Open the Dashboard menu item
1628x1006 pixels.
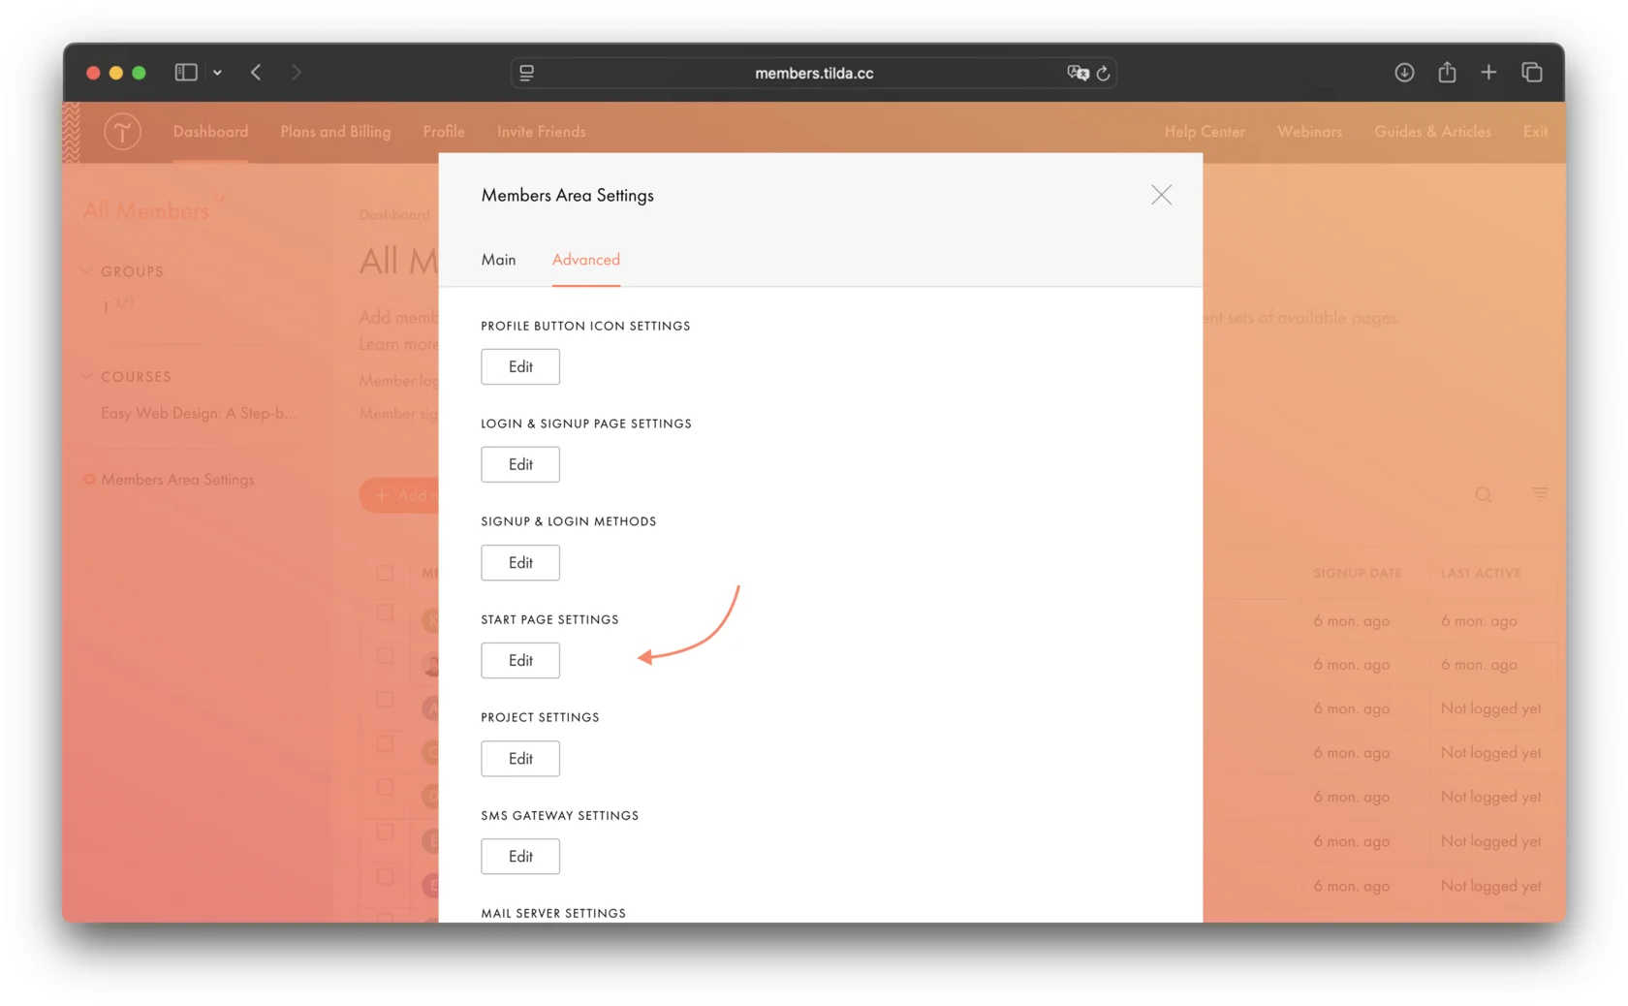coord(210,131)
